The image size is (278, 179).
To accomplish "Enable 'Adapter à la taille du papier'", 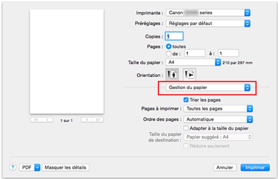I will click(186, 128).
